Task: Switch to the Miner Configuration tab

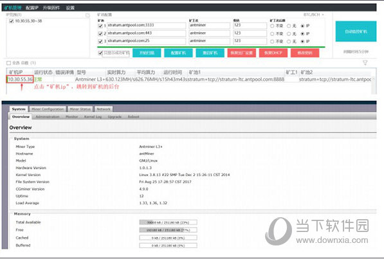Action: point(48,109)
